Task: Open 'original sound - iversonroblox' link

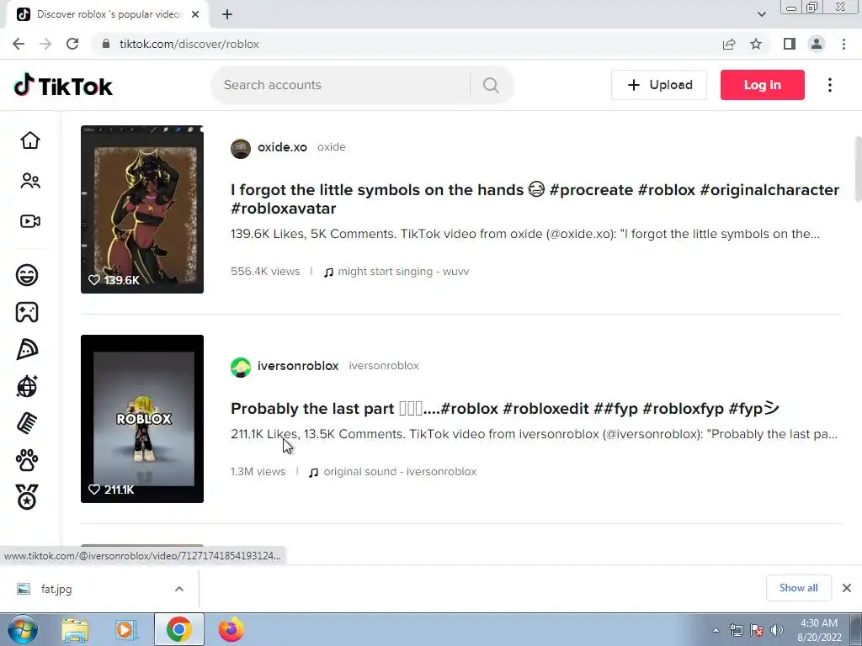Action: (x=400, y=472)
